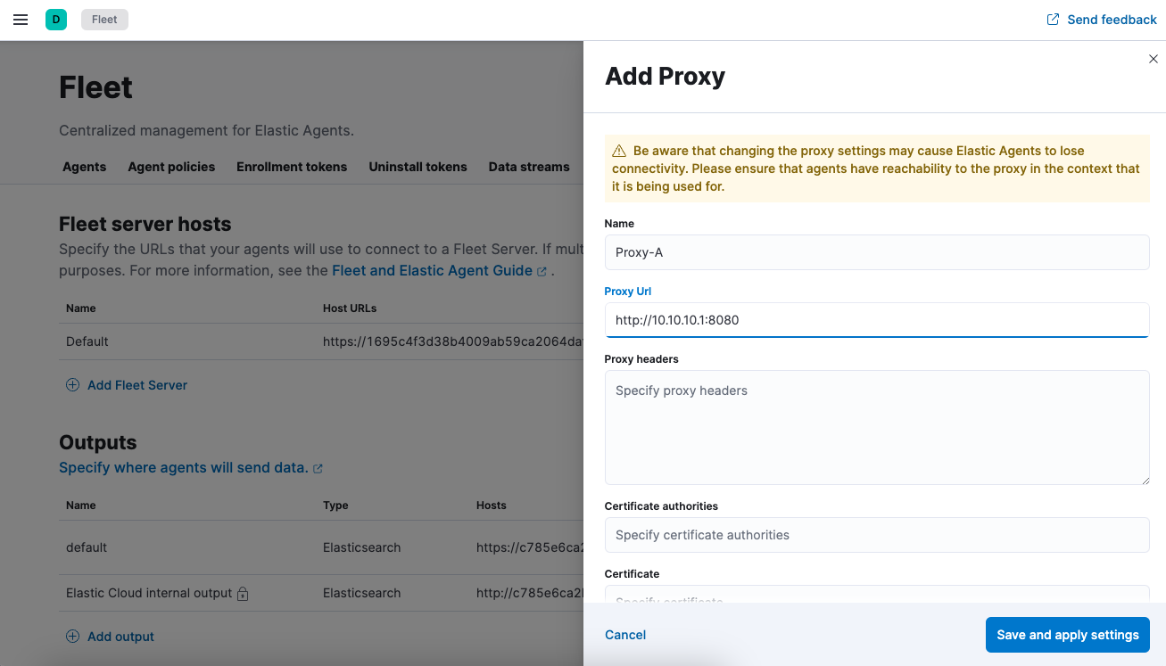
Task: Open the Agent policies tab
Action: click(x=170, y=167)
